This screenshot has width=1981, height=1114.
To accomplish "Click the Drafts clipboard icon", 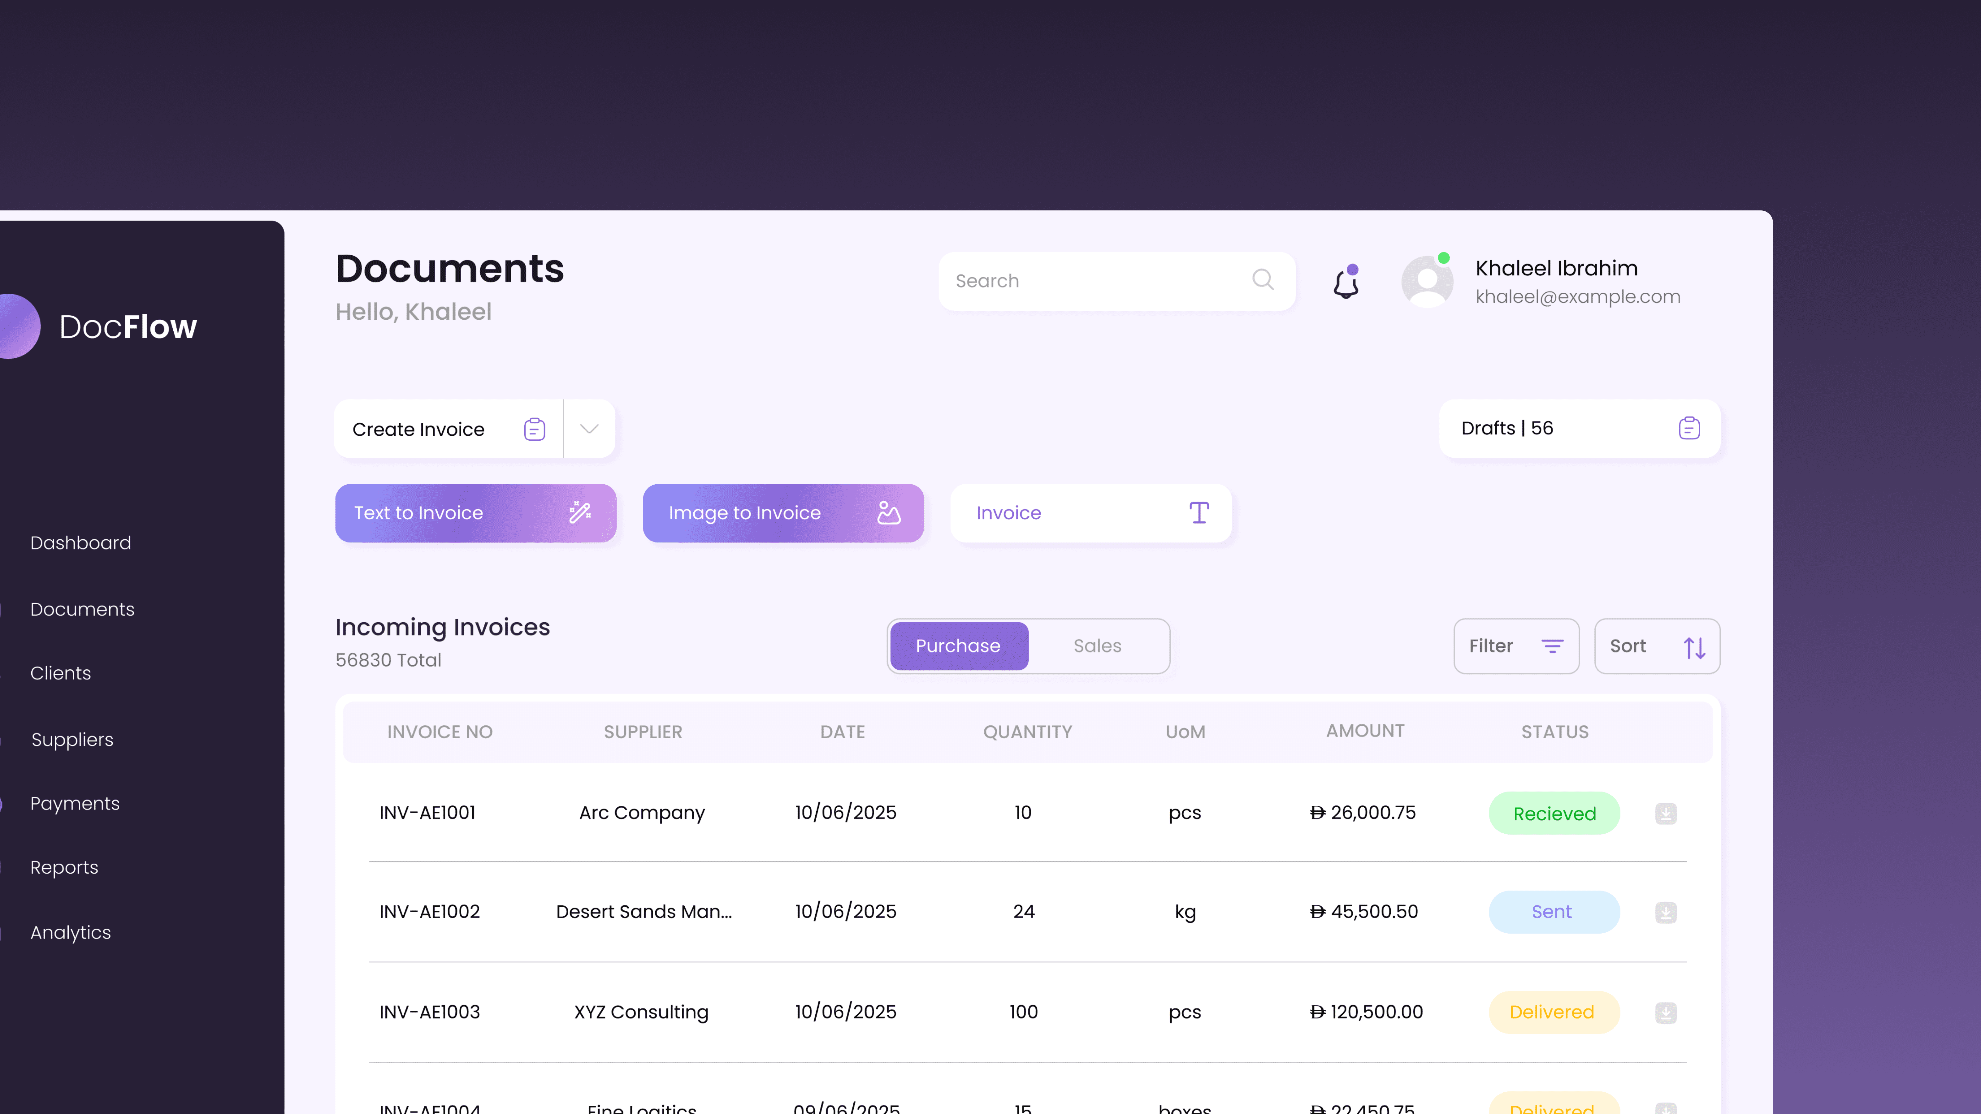I will (x=1689, y=428).
